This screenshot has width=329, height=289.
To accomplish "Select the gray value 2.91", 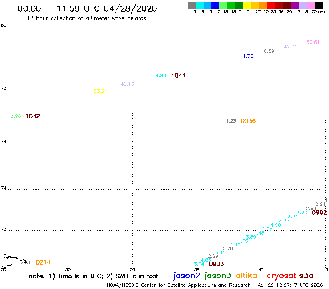I will (x=321, y=204).
